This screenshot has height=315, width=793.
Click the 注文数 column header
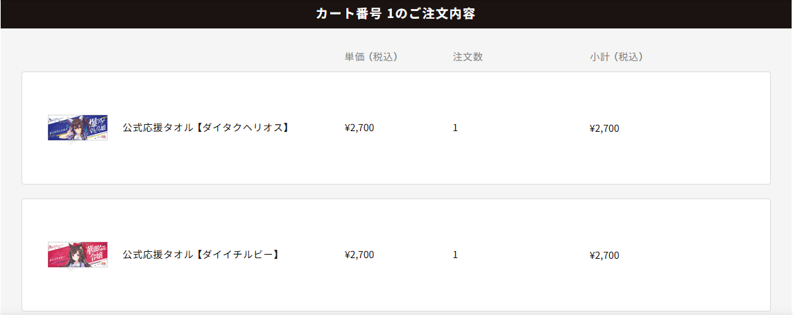point(468,57)
